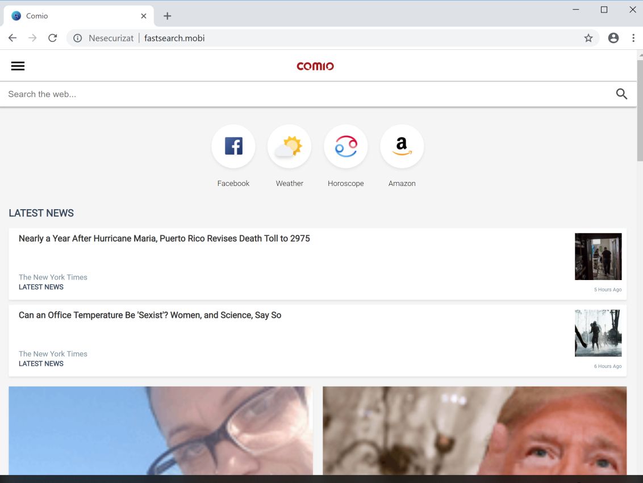This screenshot has width=643, height=483.
Task: Open the Facebook shortcut
Action: (233, 146)
